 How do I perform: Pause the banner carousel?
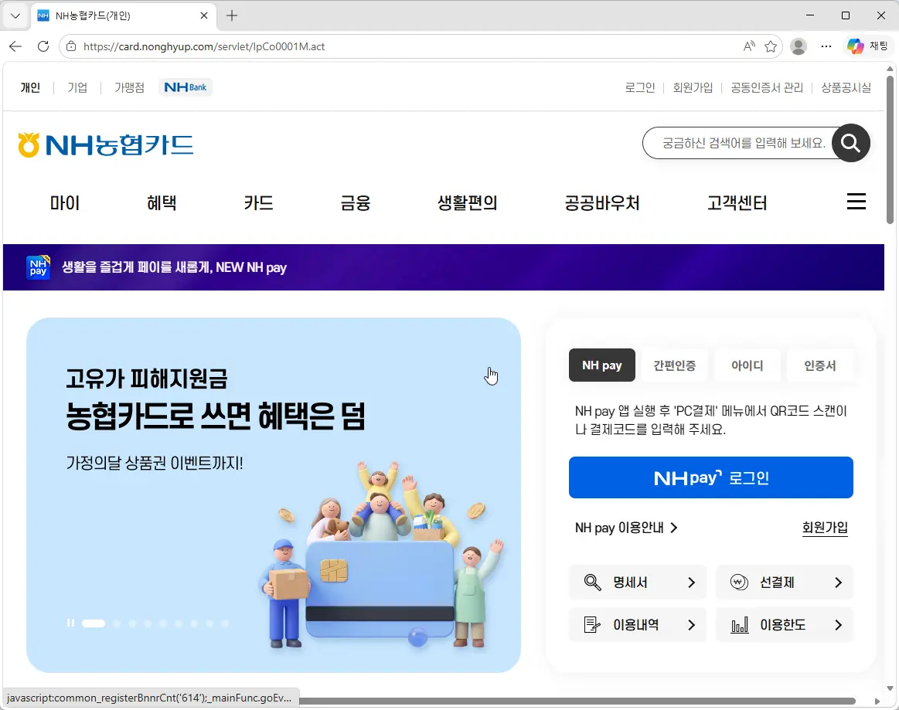[70, 623]
